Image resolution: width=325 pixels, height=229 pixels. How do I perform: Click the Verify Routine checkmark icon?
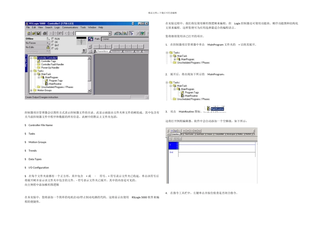(x=138, y=33)
